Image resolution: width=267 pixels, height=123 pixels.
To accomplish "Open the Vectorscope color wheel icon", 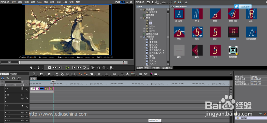I will pyautogui.click(x=151, y=74).
